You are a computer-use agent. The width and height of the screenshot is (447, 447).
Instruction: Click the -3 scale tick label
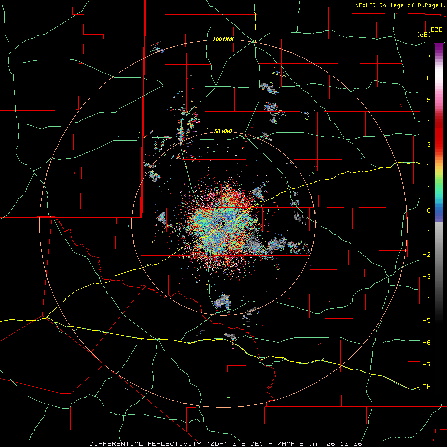click(x=427, y=277)
